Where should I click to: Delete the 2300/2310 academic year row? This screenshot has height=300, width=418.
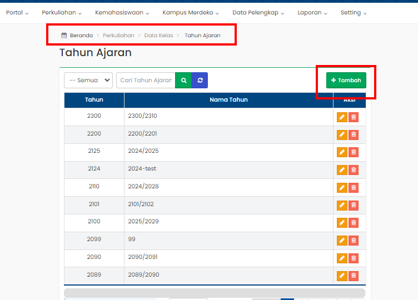pos(354,117)
